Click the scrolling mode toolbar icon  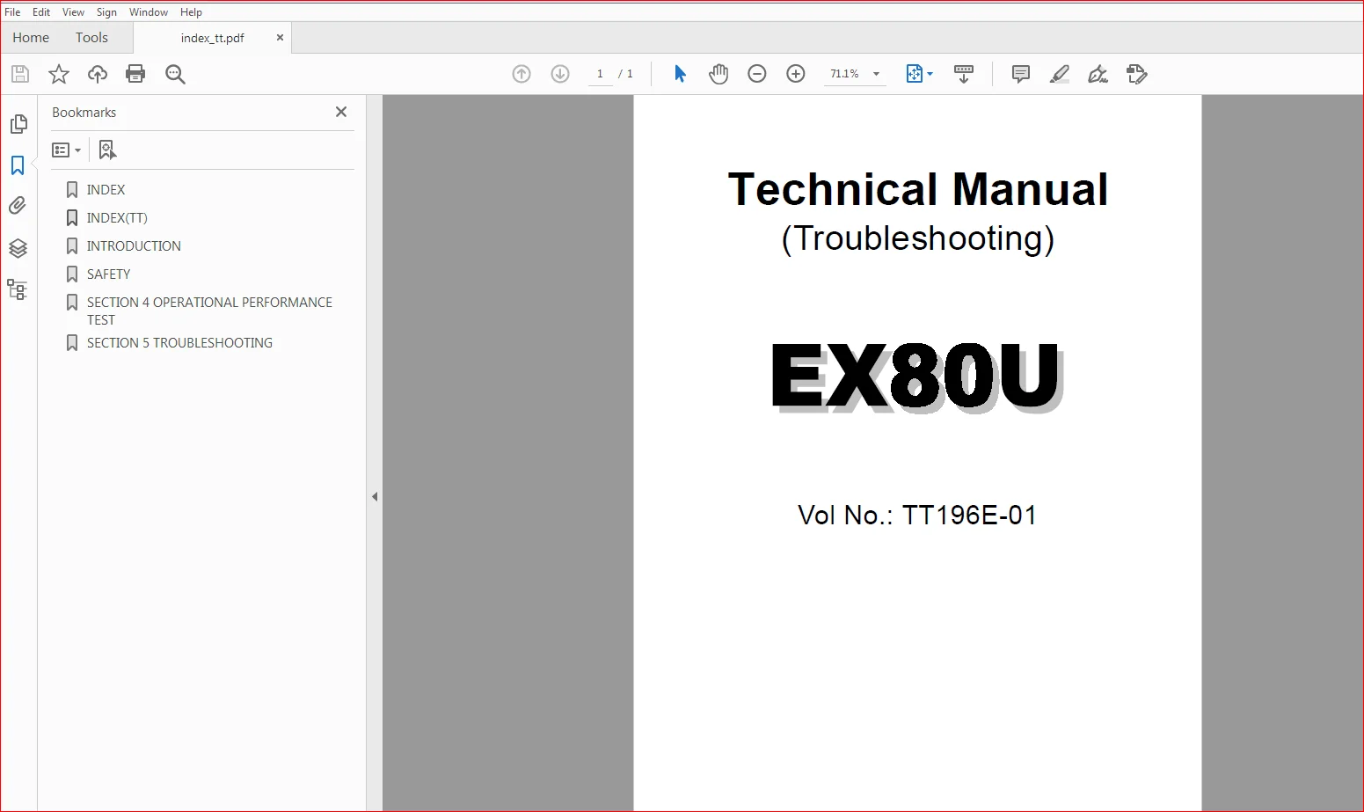point(964,74)
